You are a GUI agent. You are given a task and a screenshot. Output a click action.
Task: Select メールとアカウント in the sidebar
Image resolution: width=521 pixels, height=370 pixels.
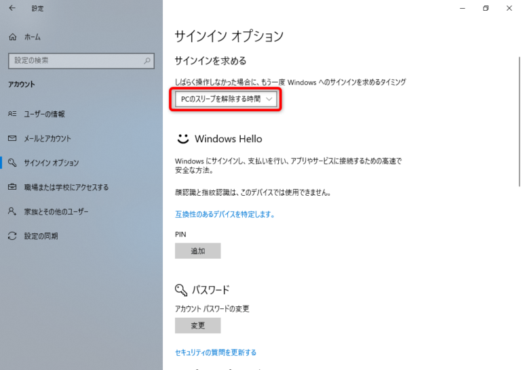click(47, 138)
